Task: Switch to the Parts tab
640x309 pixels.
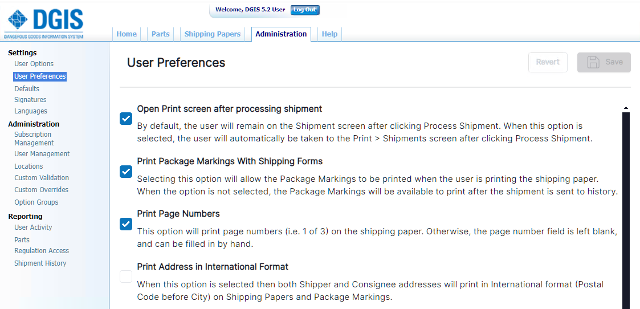Action: [x=161, y=34]
